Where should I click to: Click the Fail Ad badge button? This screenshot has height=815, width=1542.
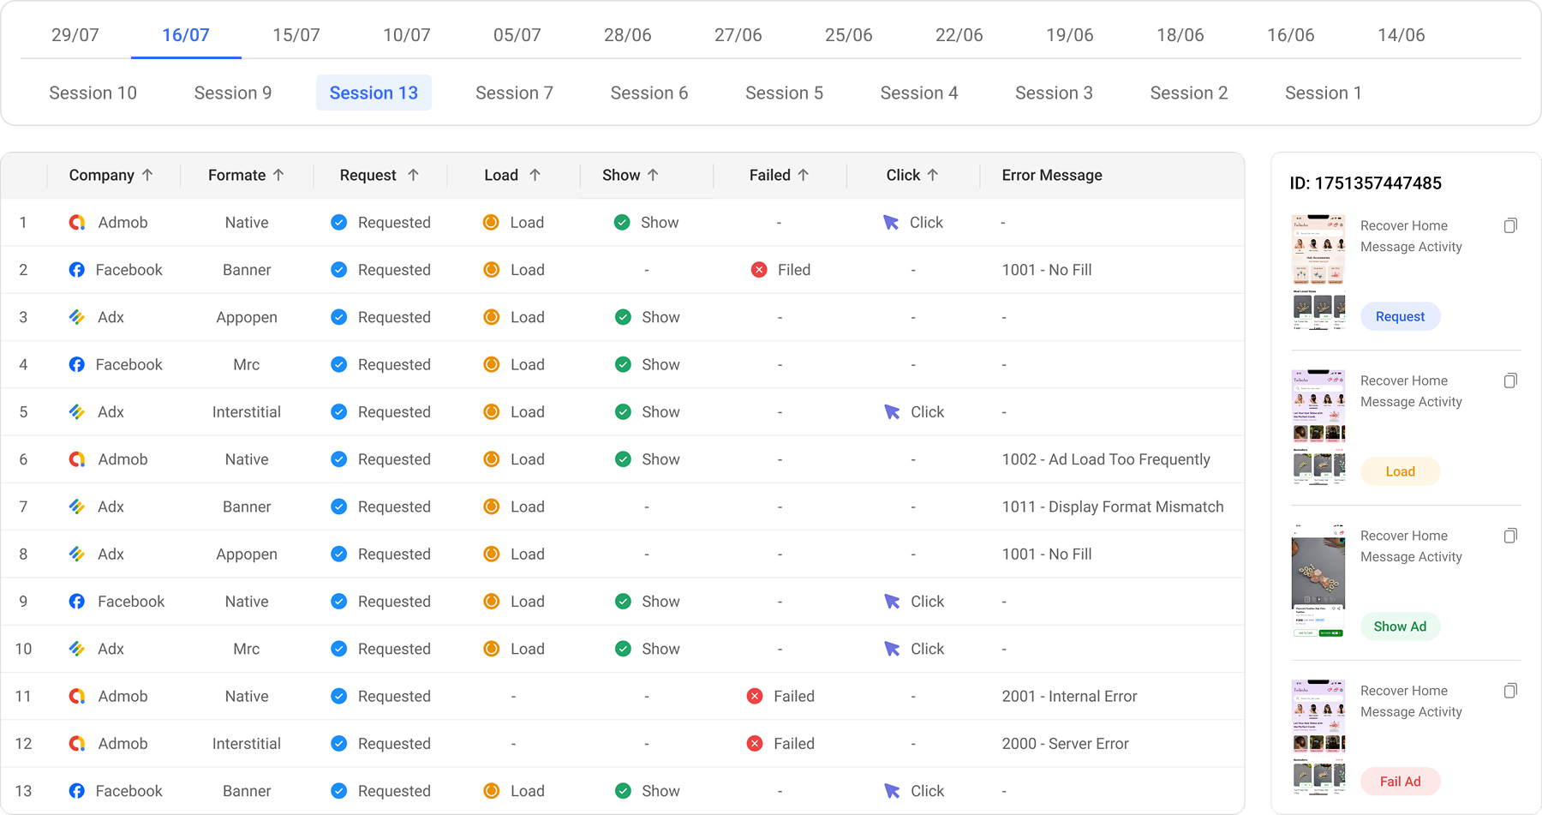tap(1400, 782)
